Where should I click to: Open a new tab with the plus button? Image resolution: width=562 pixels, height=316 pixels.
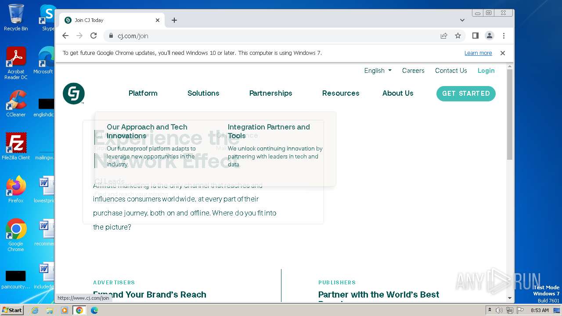pos(174,20)
